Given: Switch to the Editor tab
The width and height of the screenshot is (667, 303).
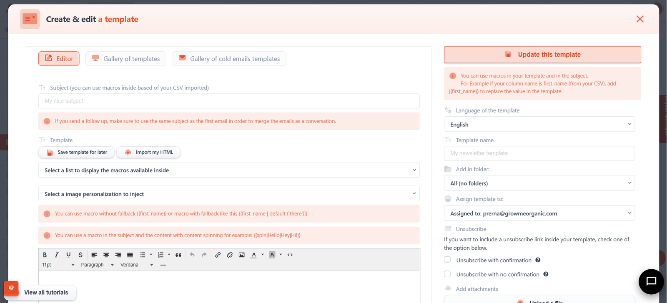Looking at the screenshot, I should pyautogui.click(x=59, y=59).
